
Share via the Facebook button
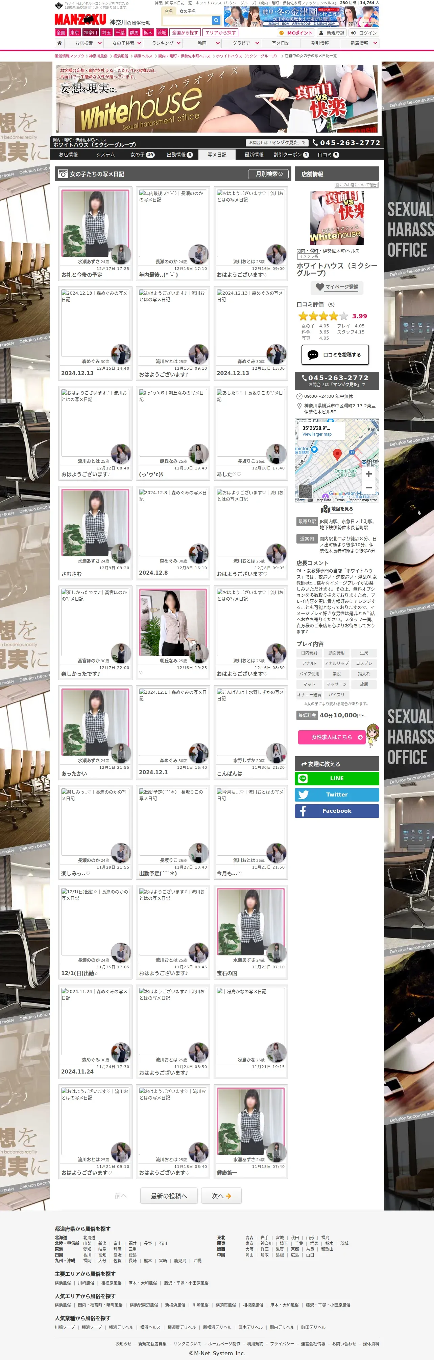click(336, 811)
